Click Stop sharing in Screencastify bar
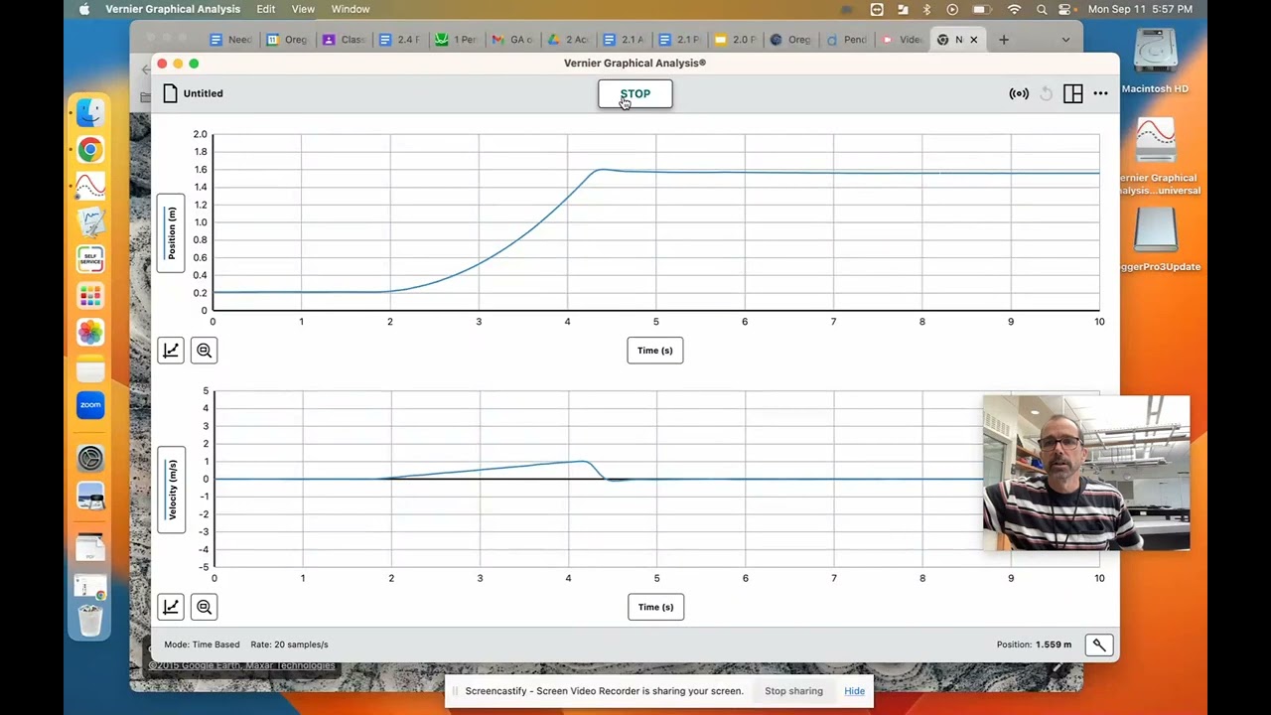The width and height of the screenshot is (1271, 715). pyautogui.click(x=793, y=691)
